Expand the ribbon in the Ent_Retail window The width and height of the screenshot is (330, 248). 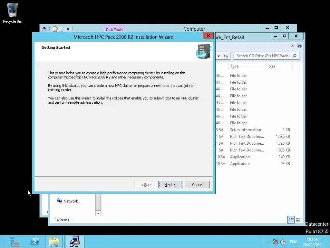pyautogui.click(x=292, y=46)
